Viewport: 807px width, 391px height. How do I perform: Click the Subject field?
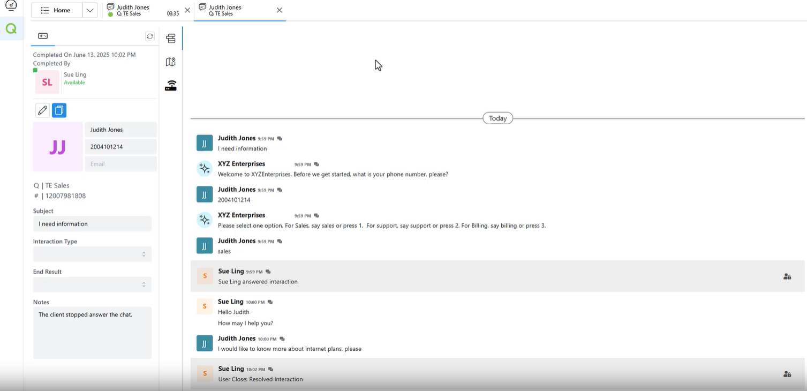92,224
